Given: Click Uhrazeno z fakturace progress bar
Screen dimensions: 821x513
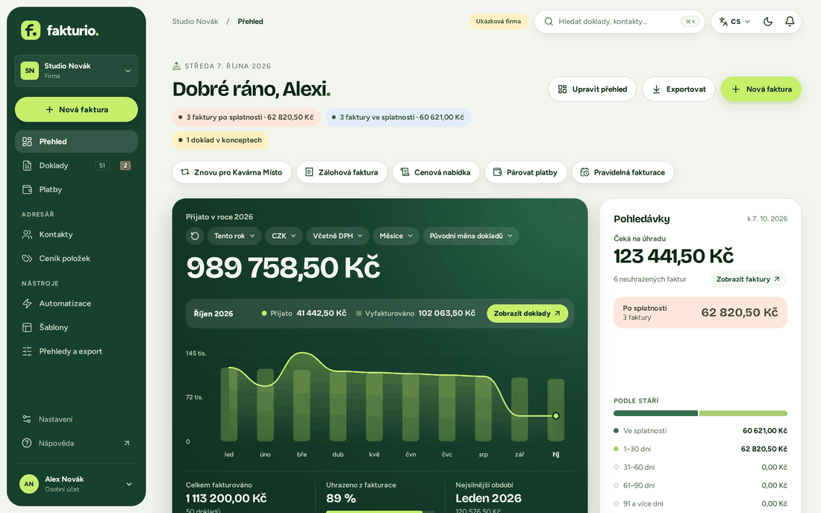Looking at the screenshot, I should point(380,512).
